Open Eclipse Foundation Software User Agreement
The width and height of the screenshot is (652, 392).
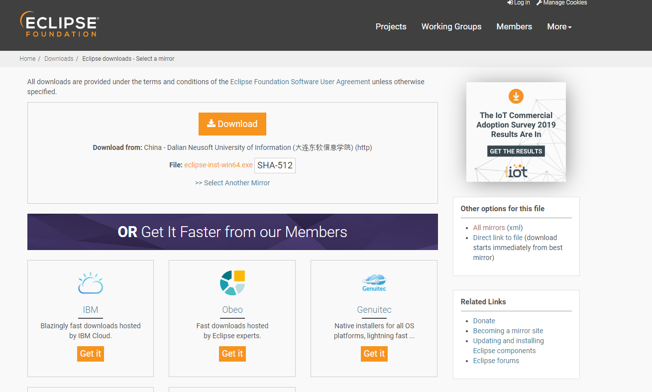pyautogui.click(x=300, y=82)
